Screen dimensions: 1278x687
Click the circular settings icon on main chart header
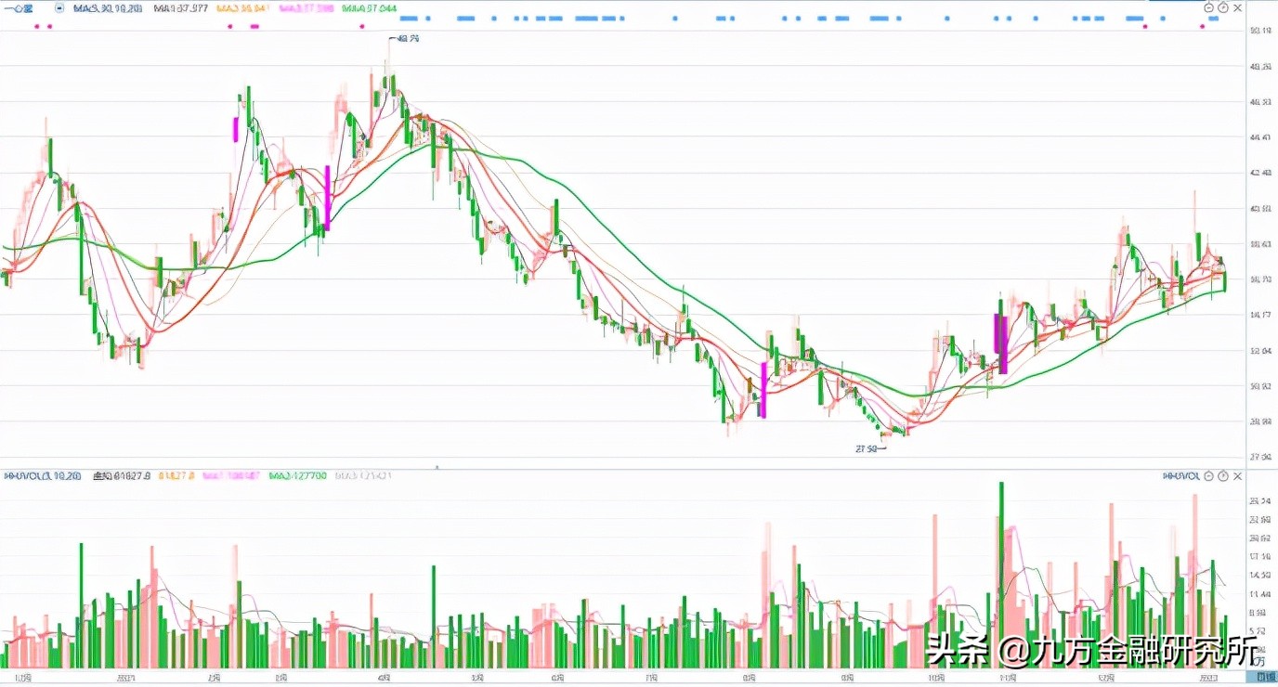[1223, 7]
